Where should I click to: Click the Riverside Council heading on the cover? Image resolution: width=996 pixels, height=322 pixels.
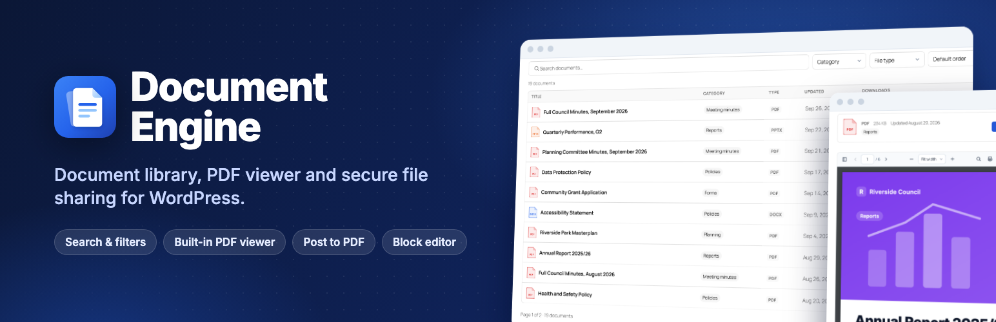click(x=895, y=191)
